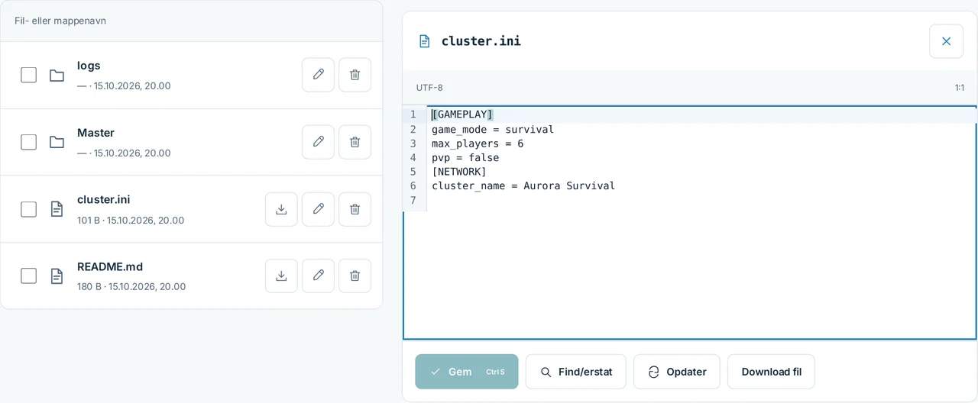Click line number 7 in the gutter
Viewport: 978px width, 403px height.
pyautogui.click(x=413, y=200)
